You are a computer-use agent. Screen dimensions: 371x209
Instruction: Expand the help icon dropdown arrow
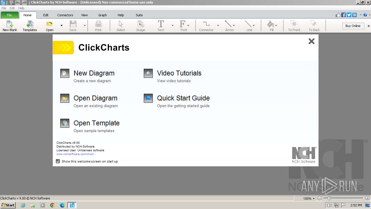tap(369, 15)
